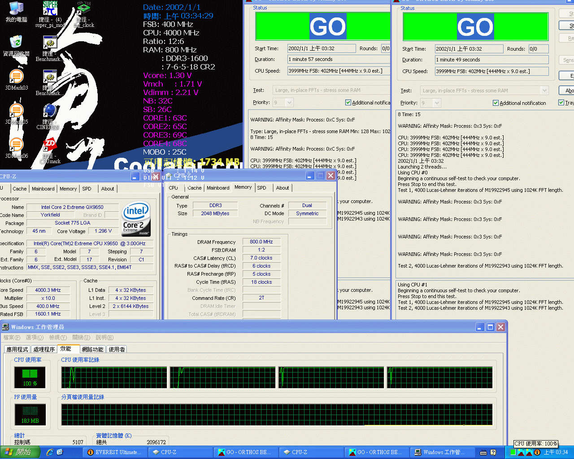Click the Channels # value Dual in CPU-Z
Screen dimensions: 574x459
point(307,206)
